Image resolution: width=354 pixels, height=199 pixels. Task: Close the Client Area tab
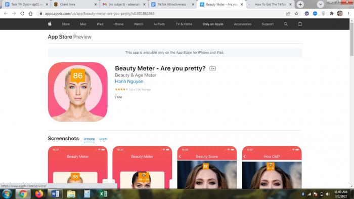(96, 4)
